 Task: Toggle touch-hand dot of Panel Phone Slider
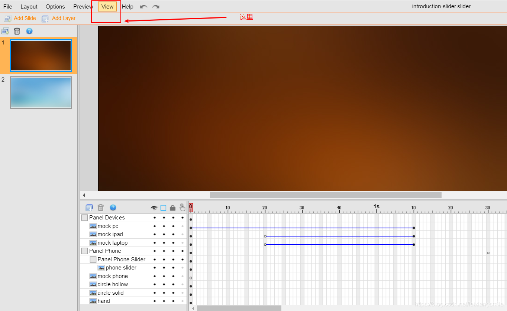click(x=183, y=259)
